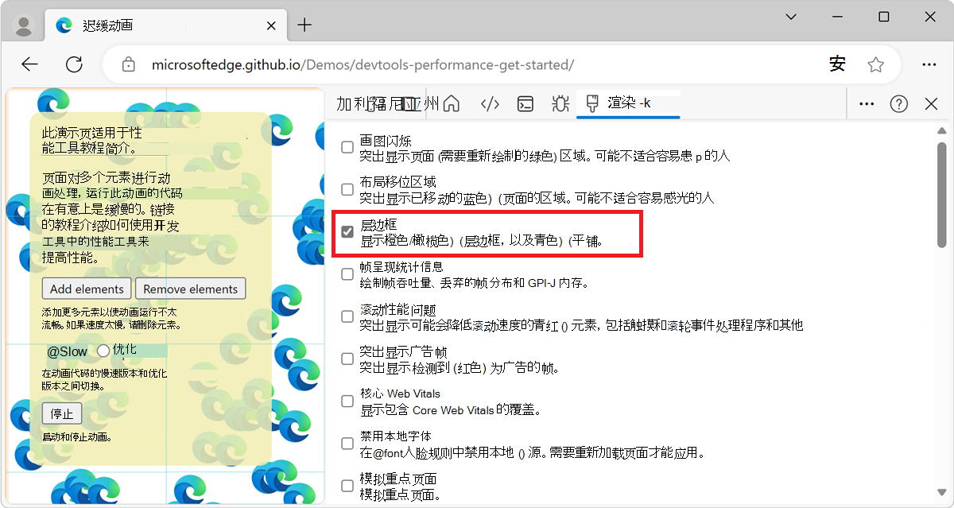954x508 pixels.
Task: Click the page refresh icon
Action: pyautogui.click(x=74, y=64)
